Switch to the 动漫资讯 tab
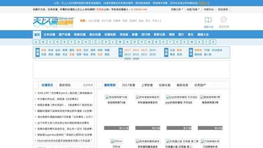Viewport: 263px width, 148px height. [x=47, y=85]
